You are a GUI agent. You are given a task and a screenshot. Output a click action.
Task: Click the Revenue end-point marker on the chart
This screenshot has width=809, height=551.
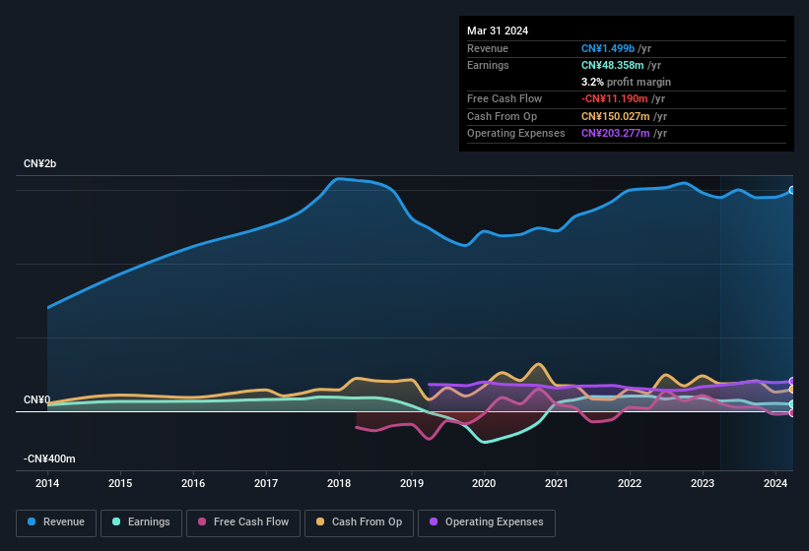click(792, 190)
